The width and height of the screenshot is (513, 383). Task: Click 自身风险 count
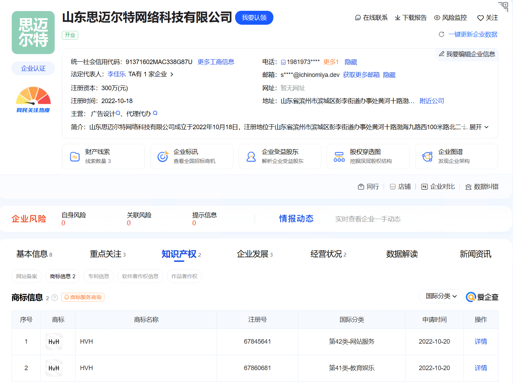[x=63, y=223]
